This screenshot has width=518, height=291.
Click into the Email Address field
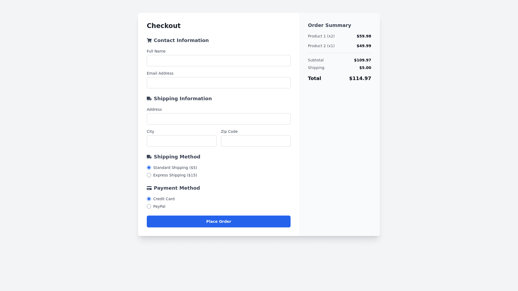219,83
